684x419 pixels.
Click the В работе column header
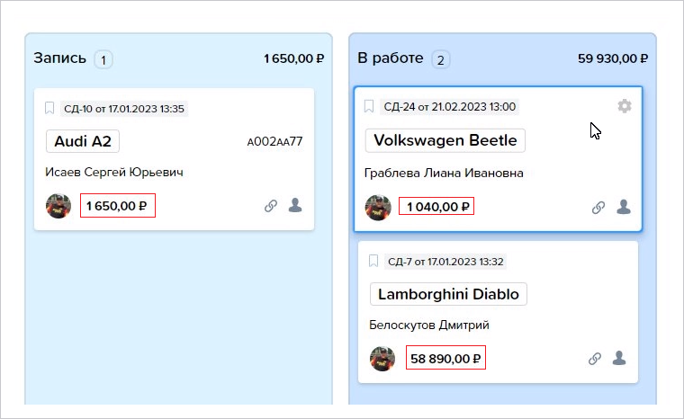[x=391, y=58]
